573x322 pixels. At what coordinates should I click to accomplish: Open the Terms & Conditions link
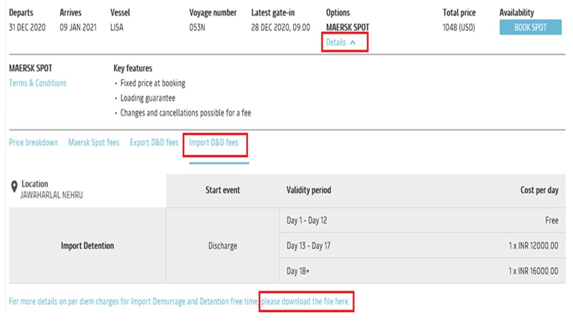38,83
